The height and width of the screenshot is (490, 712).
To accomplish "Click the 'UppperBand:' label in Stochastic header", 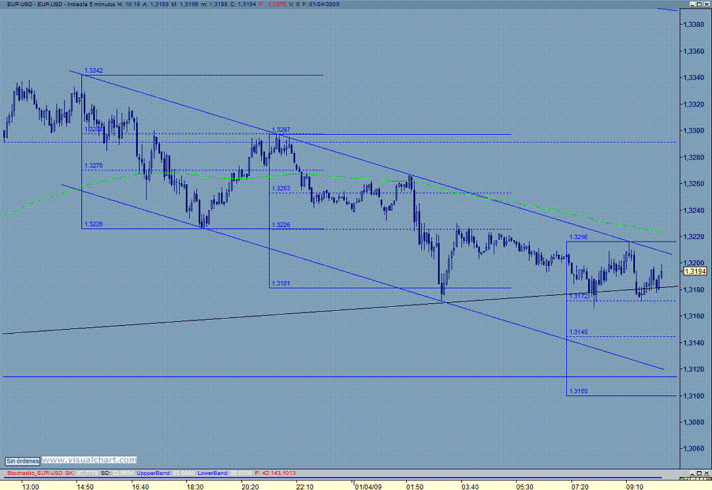I will click(x=154, y=473).
